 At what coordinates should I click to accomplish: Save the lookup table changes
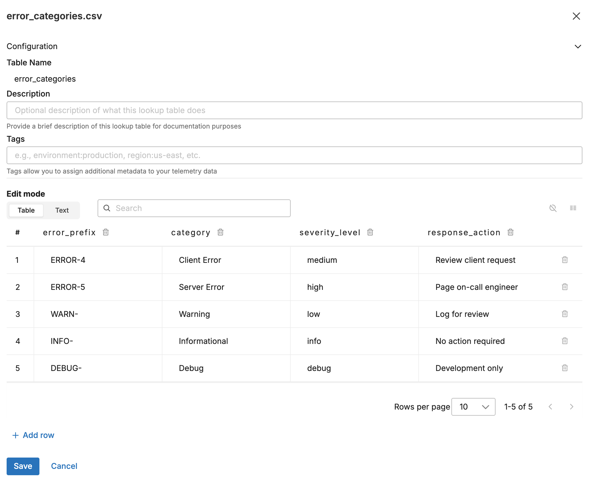pos(23,466)
